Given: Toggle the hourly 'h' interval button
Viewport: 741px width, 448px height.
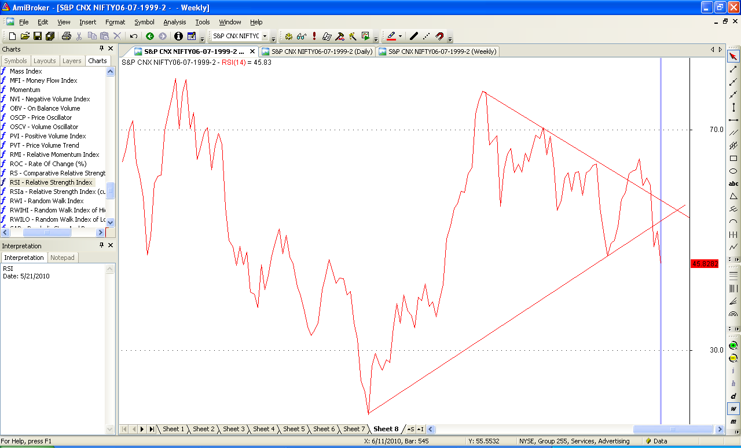Looking at the screenshot, I should 733,383.
